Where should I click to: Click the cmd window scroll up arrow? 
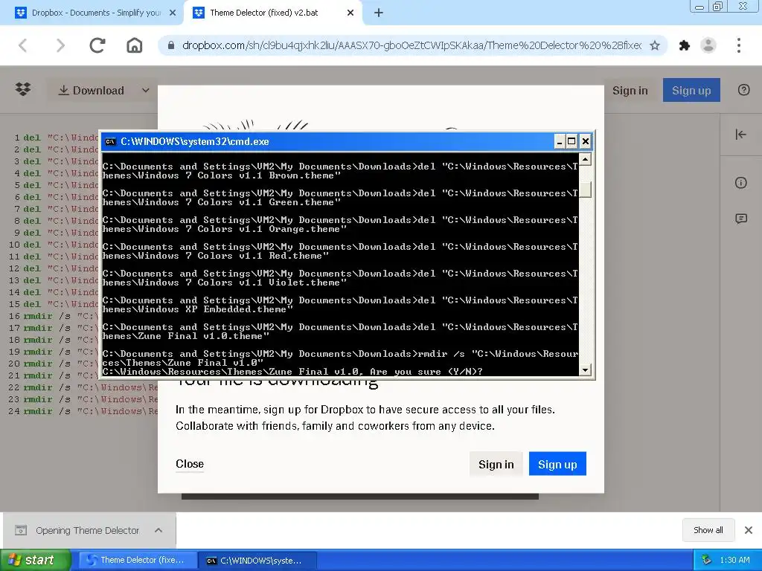click(585, 159)
